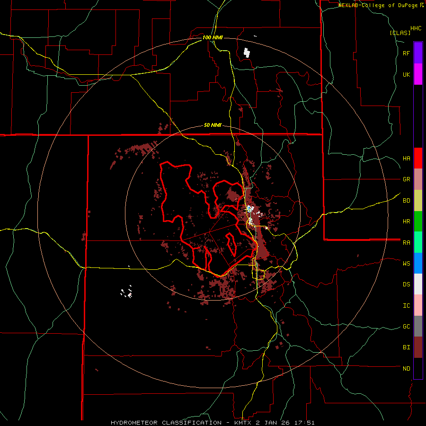
Task: Pick the mint RA legend swatch
Action: [418, 242]
